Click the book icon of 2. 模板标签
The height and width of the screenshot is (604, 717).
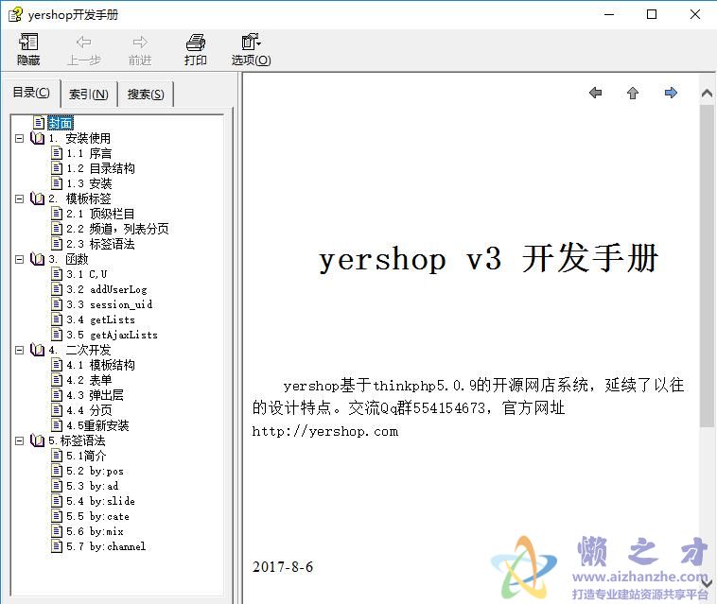point(37,198)
